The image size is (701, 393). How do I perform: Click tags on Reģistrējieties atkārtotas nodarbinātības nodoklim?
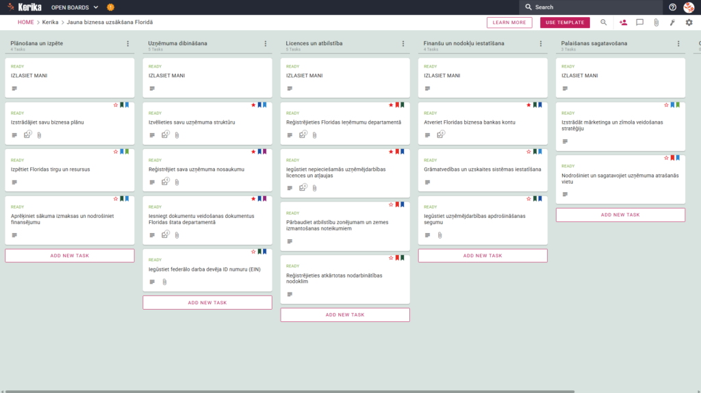400,258
